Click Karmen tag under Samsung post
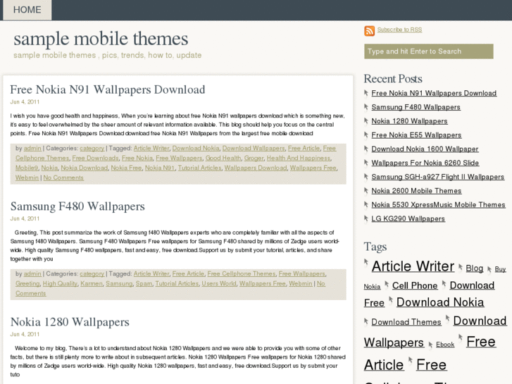This screenshot has height=384, width=512. point(92,284)
